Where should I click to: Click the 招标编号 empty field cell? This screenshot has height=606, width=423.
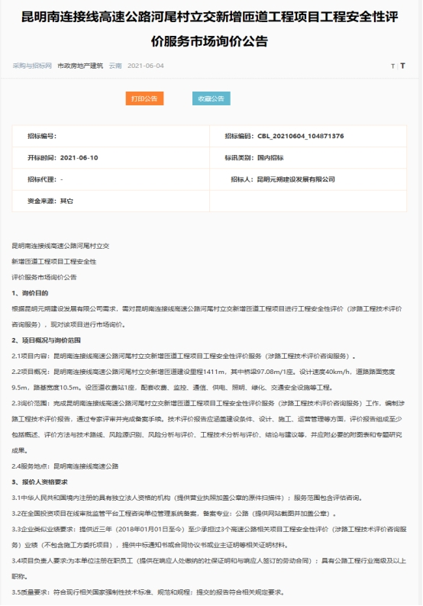point(111,136)
